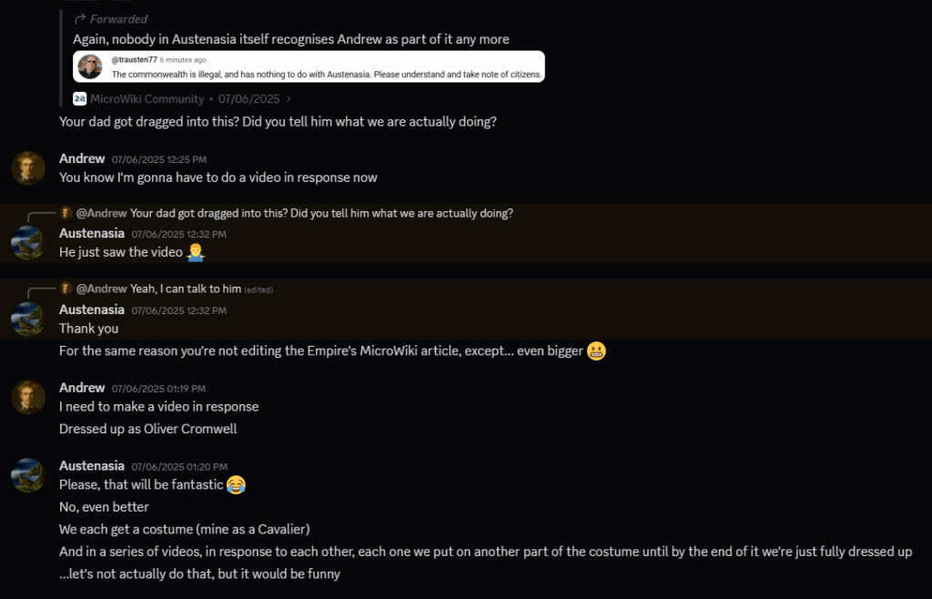Open the chevron after the 07/06/2025 forwarded date
Image resolution: width=932 pixels, height=599 pixels.
tap(289, 98)
